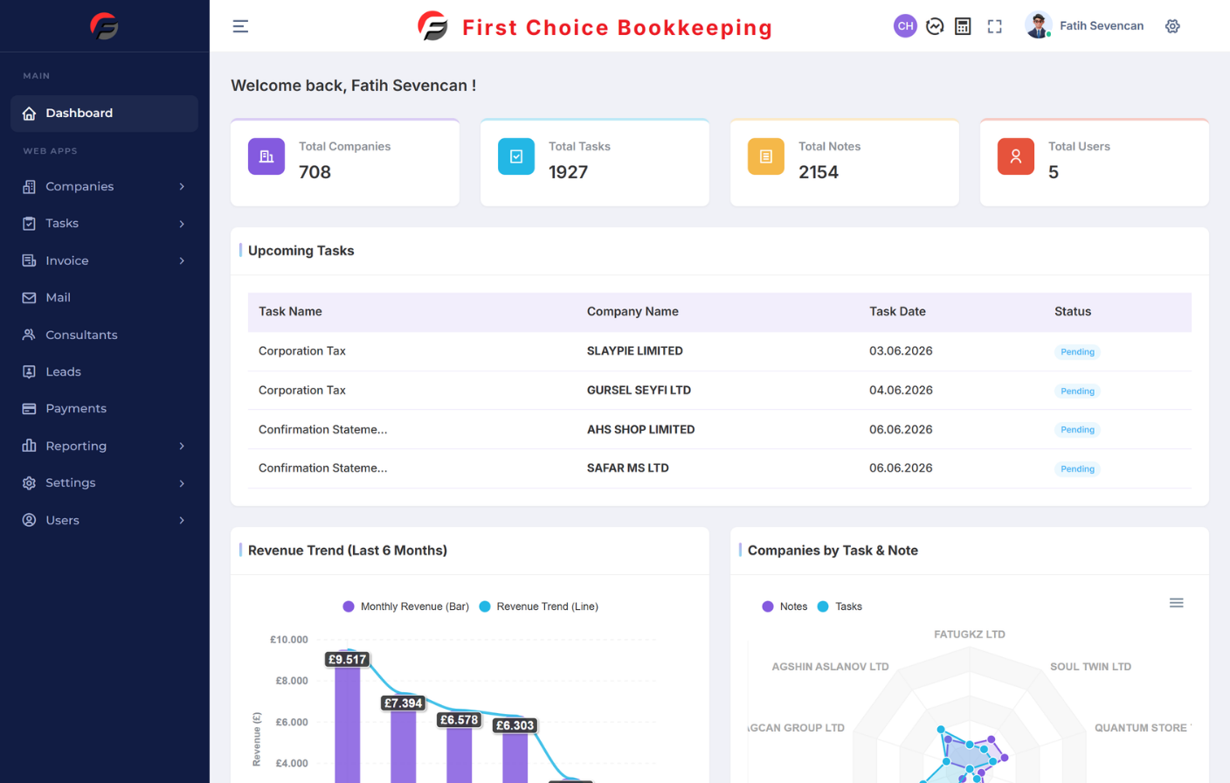Click the Payments card icon in sidebar
1230x783 pixels.
coord(29,408)
